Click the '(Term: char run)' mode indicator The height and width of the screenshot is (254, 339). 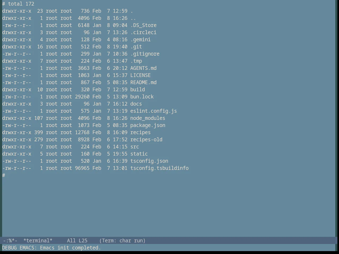pyautogui.click(x=122, y=241)
